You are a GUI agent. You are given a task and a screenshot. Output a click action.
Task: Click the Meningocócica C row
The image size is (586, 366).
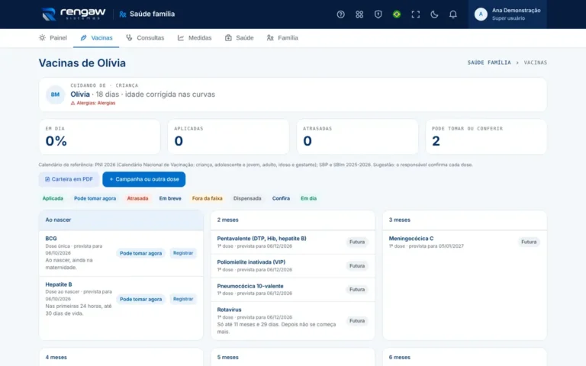[x=465, y=242]
